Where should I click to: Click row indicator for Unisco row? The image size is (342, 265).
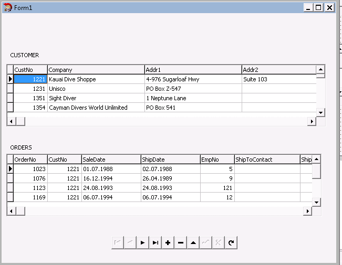point(11,89)
